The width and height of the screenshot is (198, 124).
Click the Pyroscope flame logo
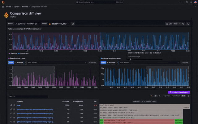6,15
